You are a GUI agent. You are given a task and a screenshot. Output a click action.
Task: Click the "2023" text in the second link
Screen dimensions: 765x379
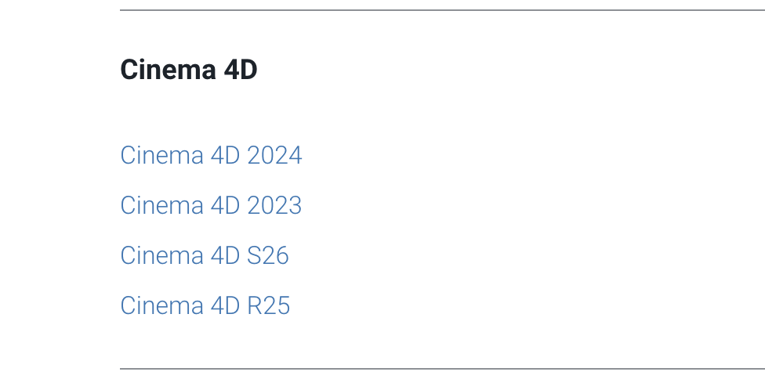point(274,205)
